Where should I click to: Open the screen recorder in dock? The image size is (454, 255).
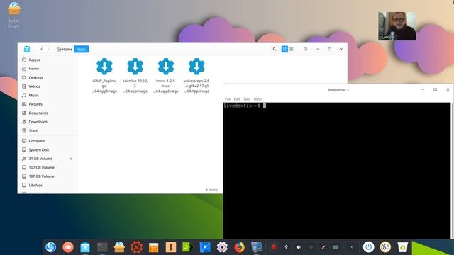(x=68, y=247)
